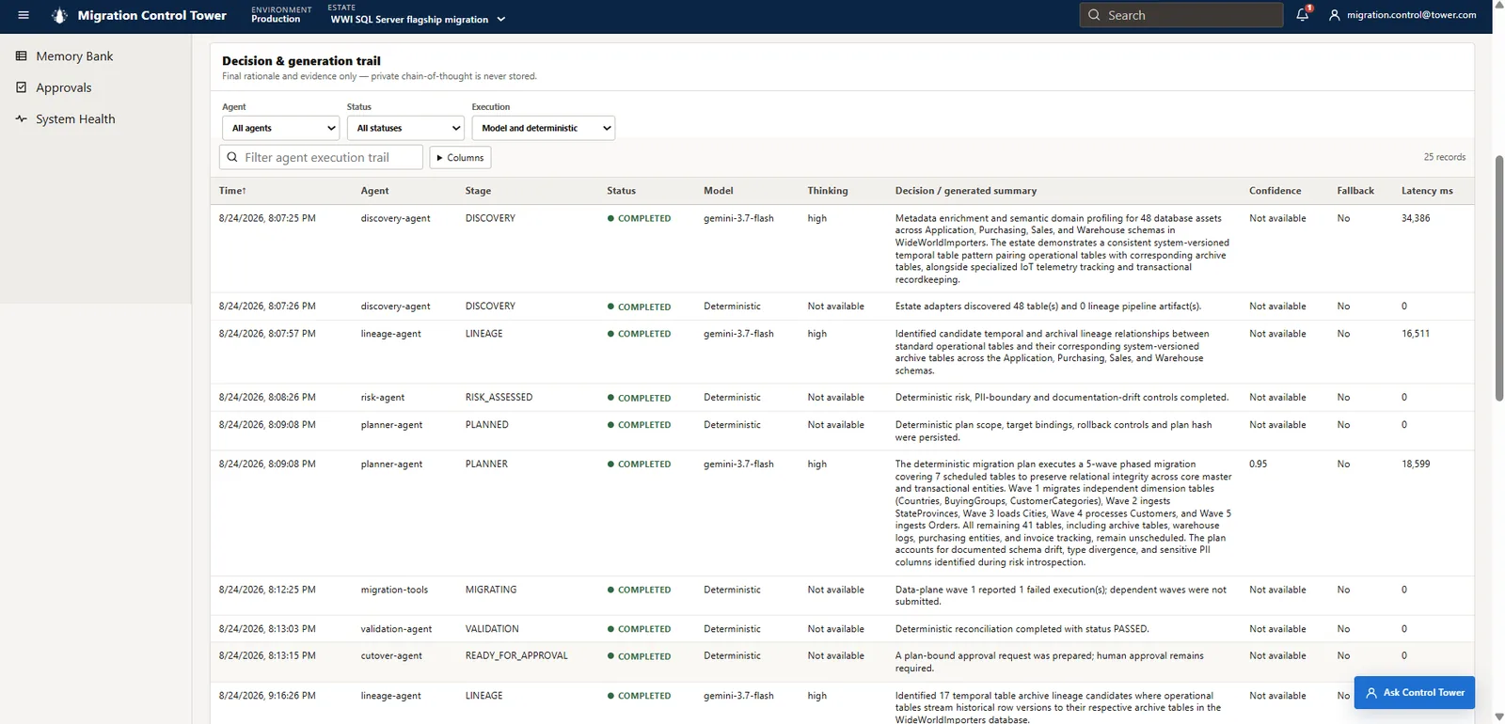Click the 8/24/2026, 8:07:57 PM timestamp

[x=267, y=334]
